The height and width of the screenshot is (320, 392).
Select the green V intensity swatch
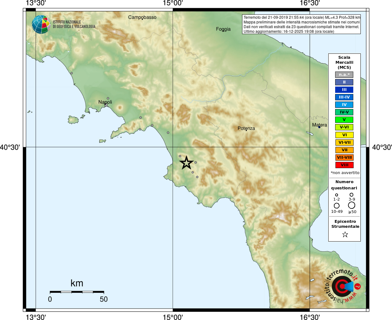pyautogui.click(x=344, y=120)
